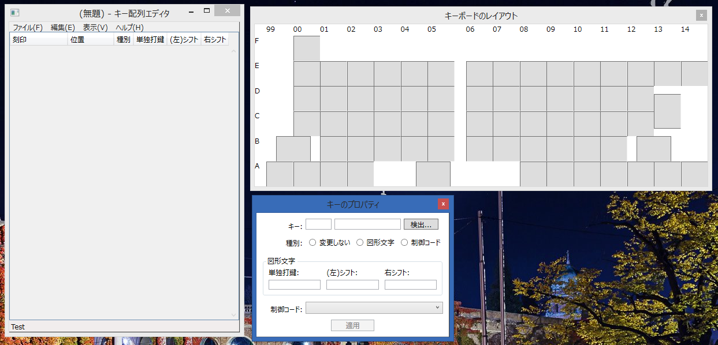The height and width of the screenshot is (345, 718).
Task: Select the single key in row F
Action: coord(307,48)
